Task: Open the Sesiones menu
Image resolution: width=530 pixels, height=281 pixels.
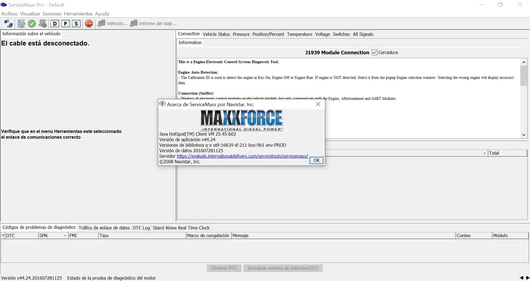Action: pos(52,14)
